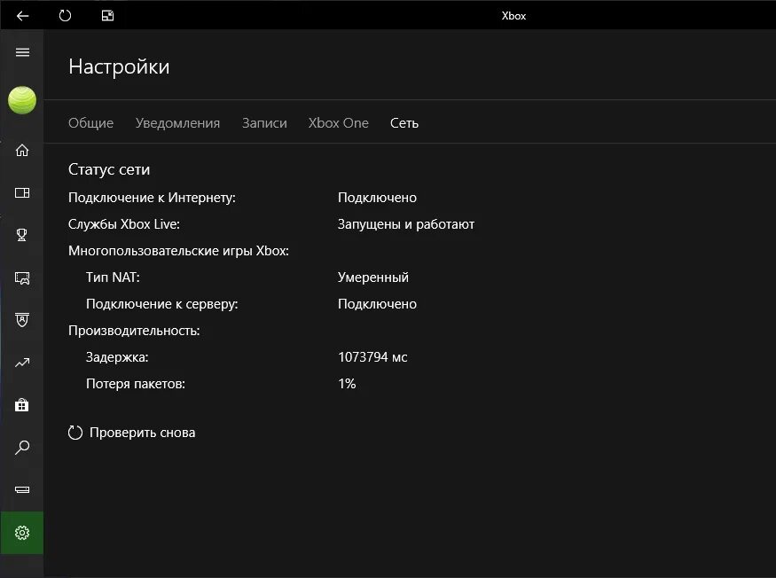The height and width of the screenshot is (578, 776).
Task: Click the window snap icon in title bar
Action: pyautogui.click(x=107, y=16)
